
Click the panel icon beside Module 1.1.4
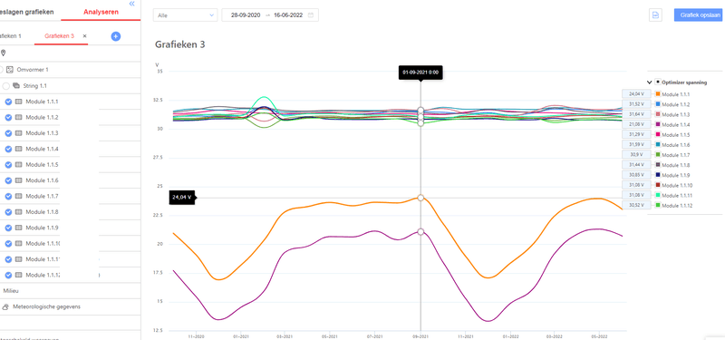click(x=18, y=149)
